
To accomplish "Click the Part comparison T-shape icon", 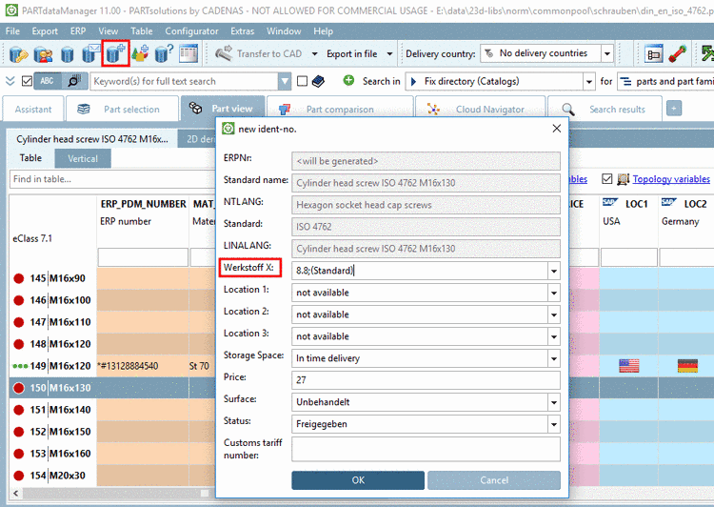I will 285,110.
